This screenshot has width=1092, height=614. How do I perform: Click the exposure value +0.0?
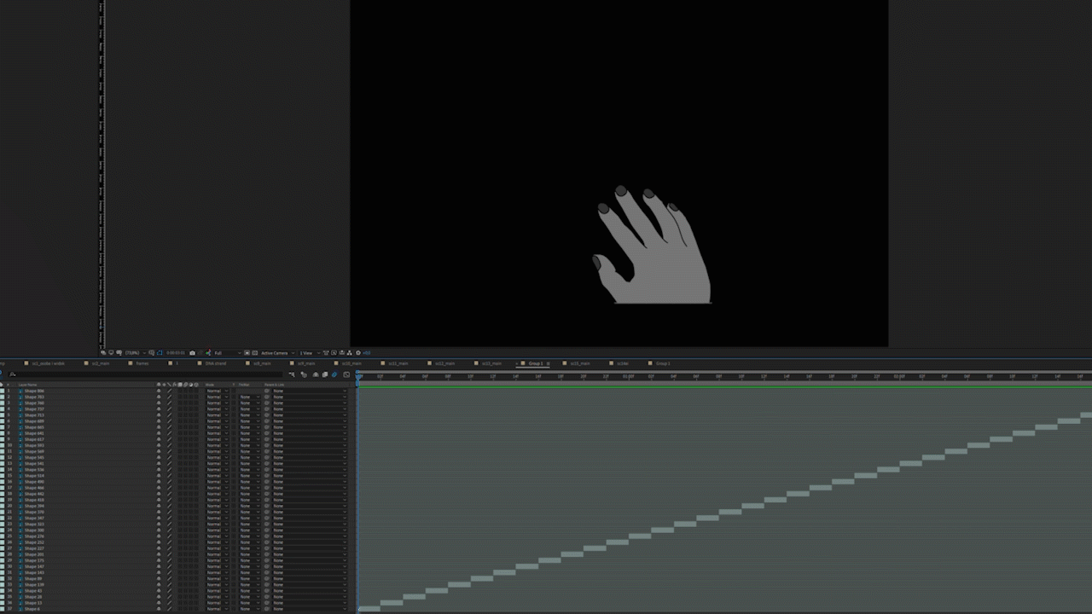pyautogui.click(x=367, y=353)
